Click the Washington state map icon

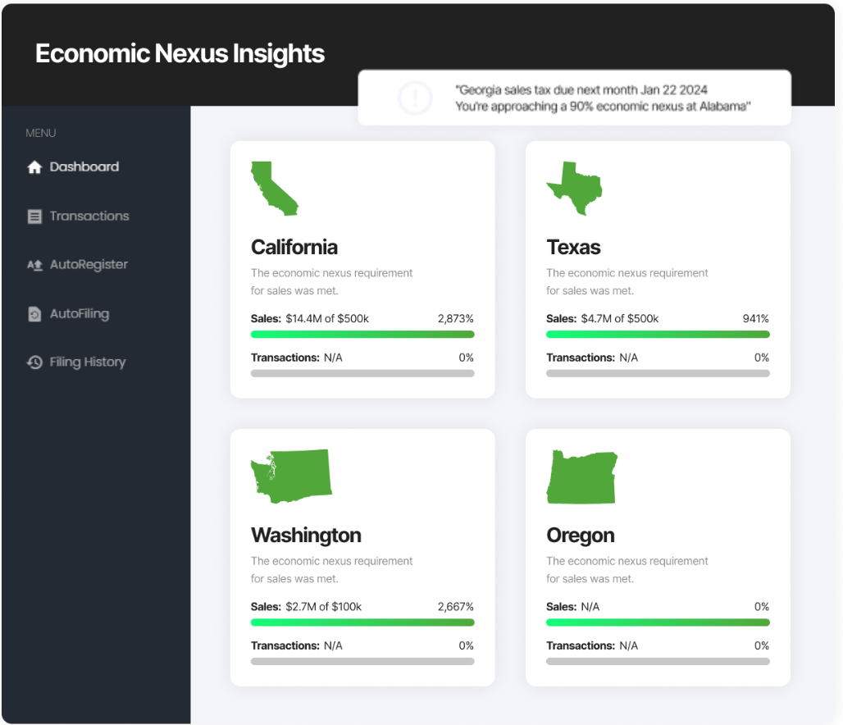tap(291, 476)
